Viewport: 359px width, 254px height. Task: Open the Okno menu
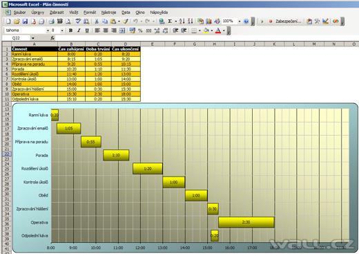click(x=140, y=12)
